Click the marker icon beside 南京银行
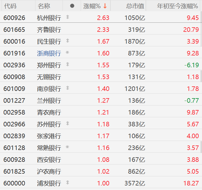 tap(68, 88)
